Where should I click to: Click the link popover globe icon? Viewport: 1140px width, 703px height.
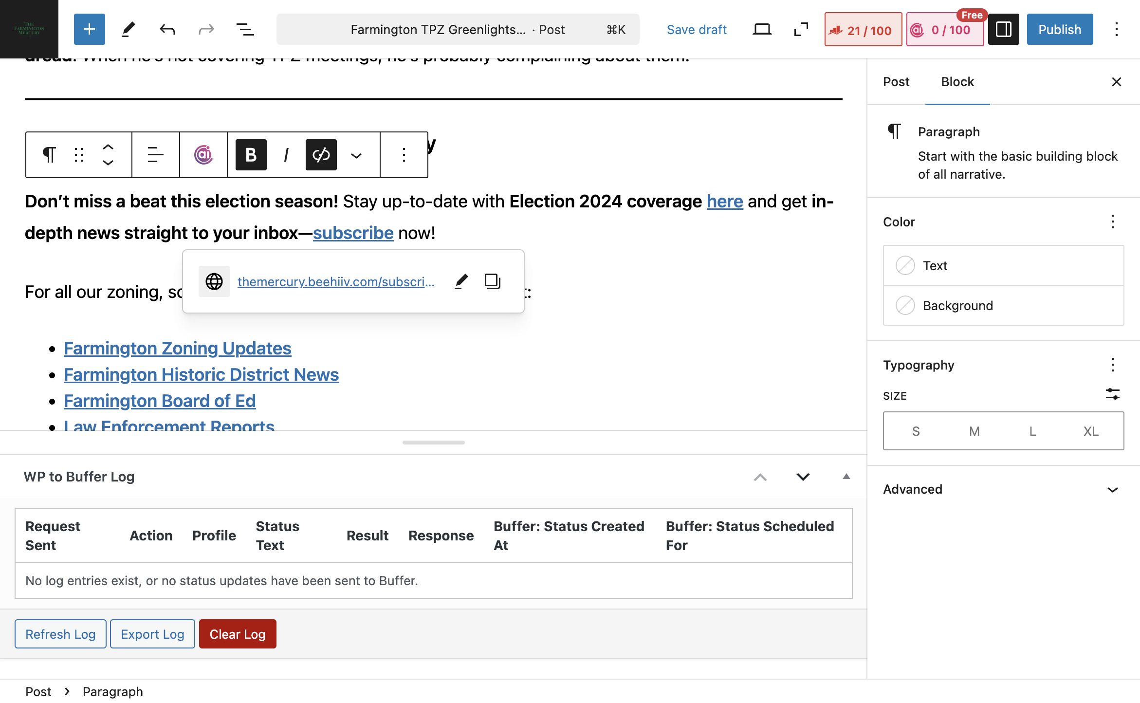214,281
